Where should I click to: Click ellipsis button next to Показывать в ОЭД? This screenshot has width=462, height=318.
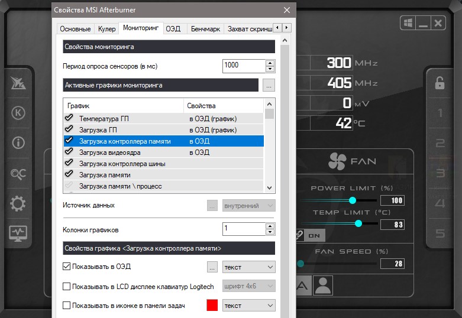click(x=212, y=267)
